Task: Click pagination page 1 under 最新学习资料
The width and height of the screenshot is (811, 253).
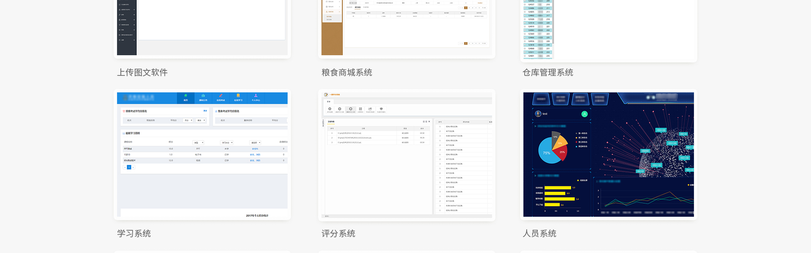Action: pos(129,167)
